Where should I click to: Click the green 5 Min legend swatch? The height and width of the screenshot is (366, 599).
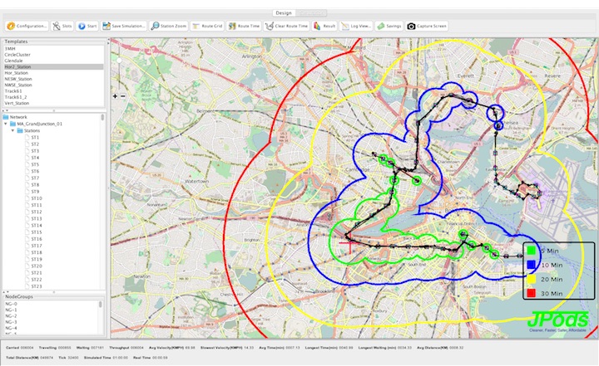530,250
